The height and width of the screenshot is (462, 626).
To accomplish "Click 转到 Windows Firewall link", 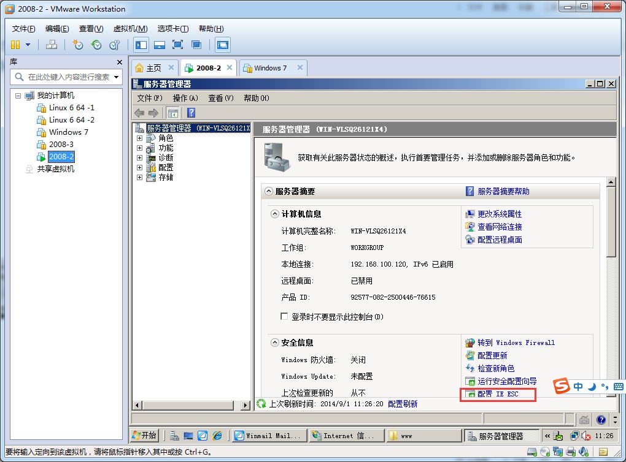I will [516, 343].
